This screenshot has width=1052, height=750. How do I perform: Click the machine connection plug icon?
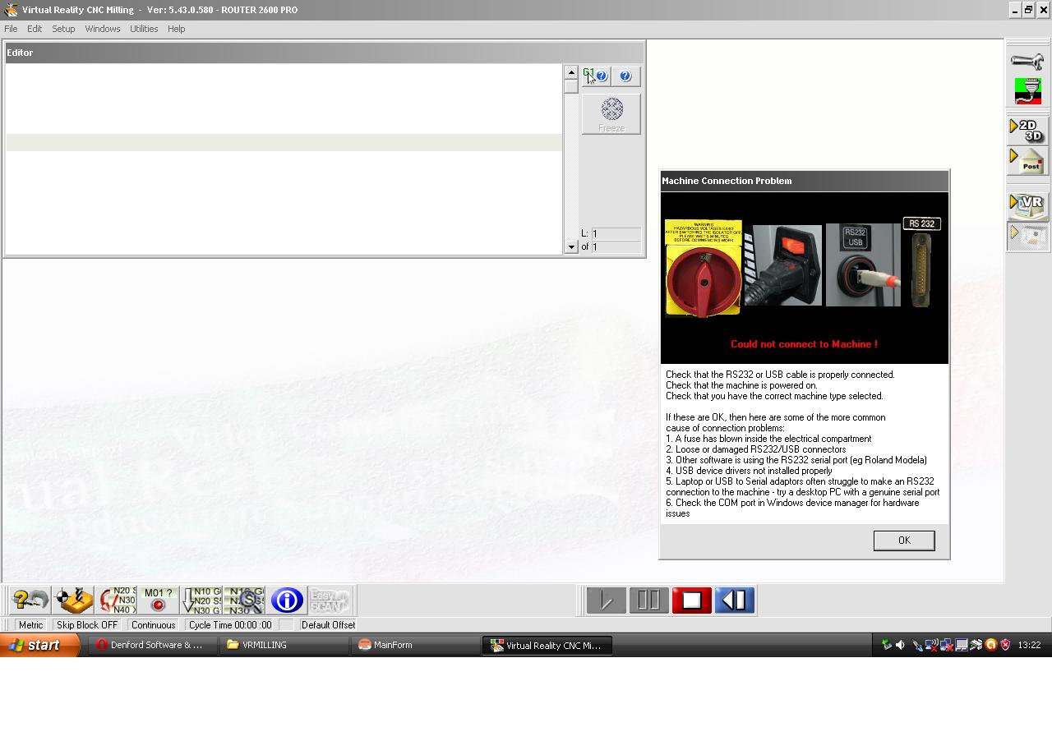coord(1027,91)
